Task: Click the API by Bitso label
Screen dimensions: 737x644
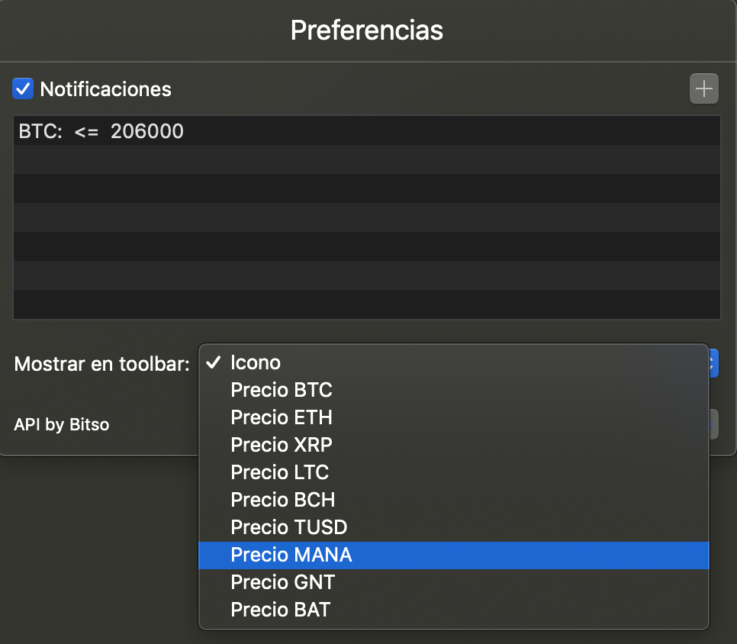Action: point(62,424)
